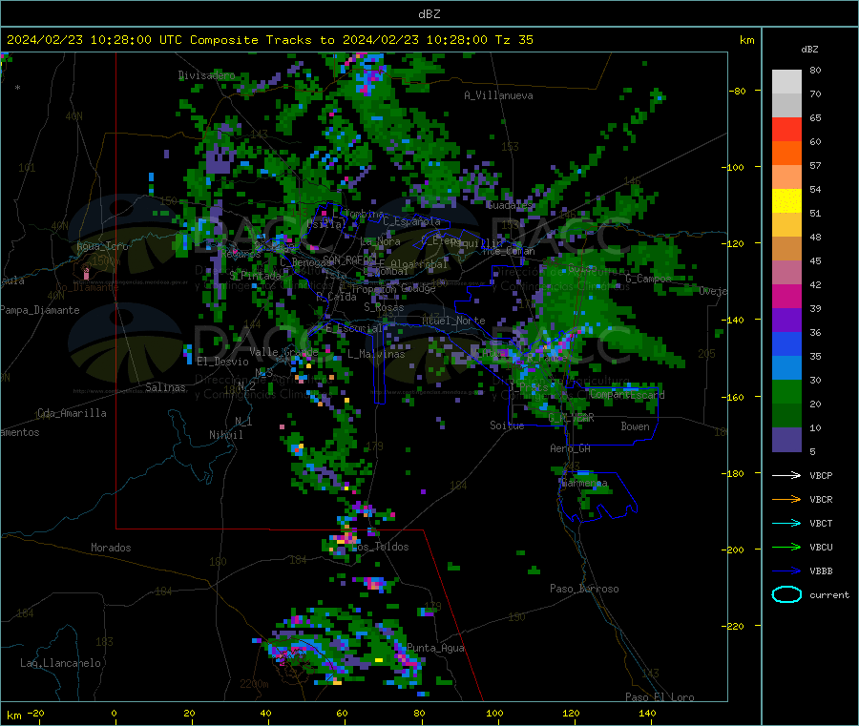Click the -80 km y-axis tick

click(x=738, y=91)
